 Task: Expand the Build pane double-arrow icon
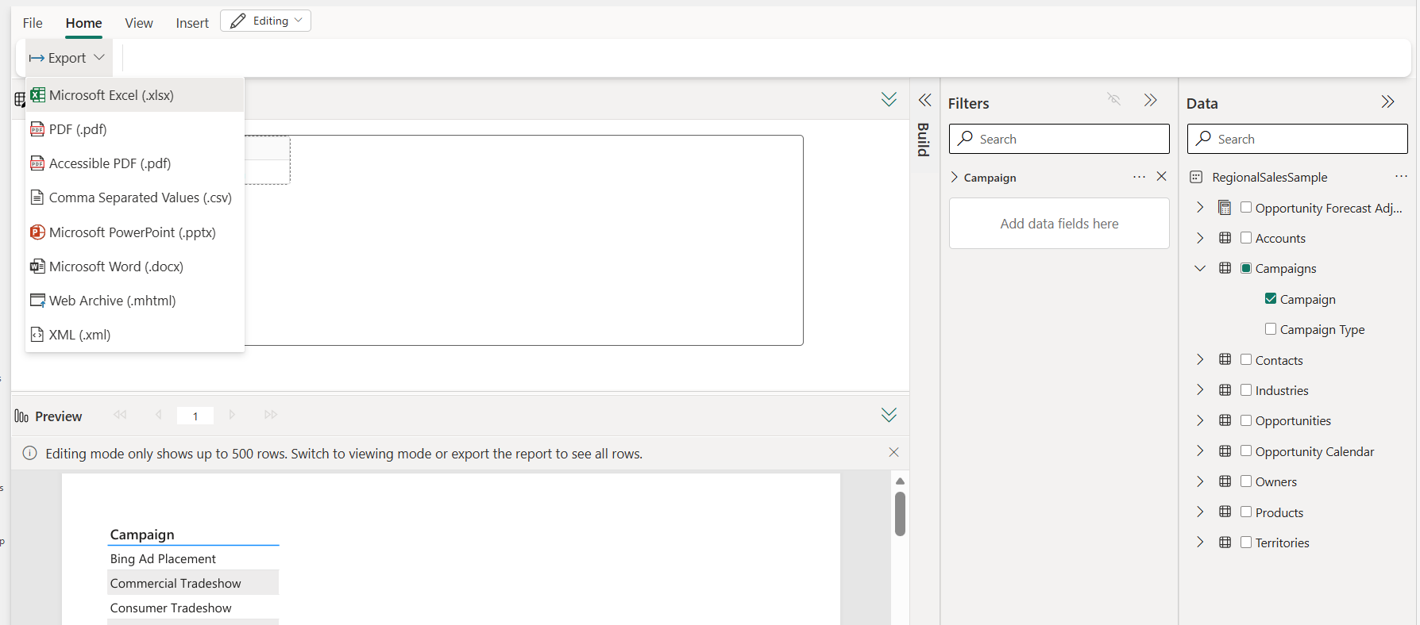pos(924,100)
